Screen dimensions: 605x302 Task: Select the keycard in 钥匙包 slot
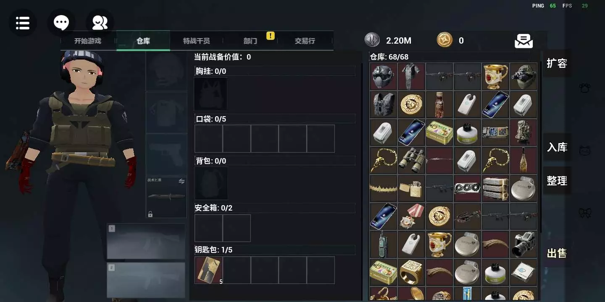coord(208,270)
